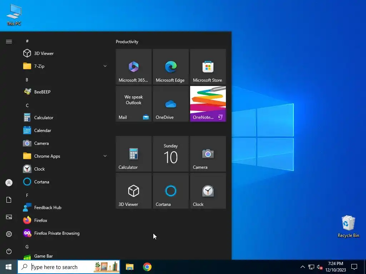Click the muted volume tray icon
The height and width of the screenshot is (274, 366).
pyautogui.click(x=320, y=267)
